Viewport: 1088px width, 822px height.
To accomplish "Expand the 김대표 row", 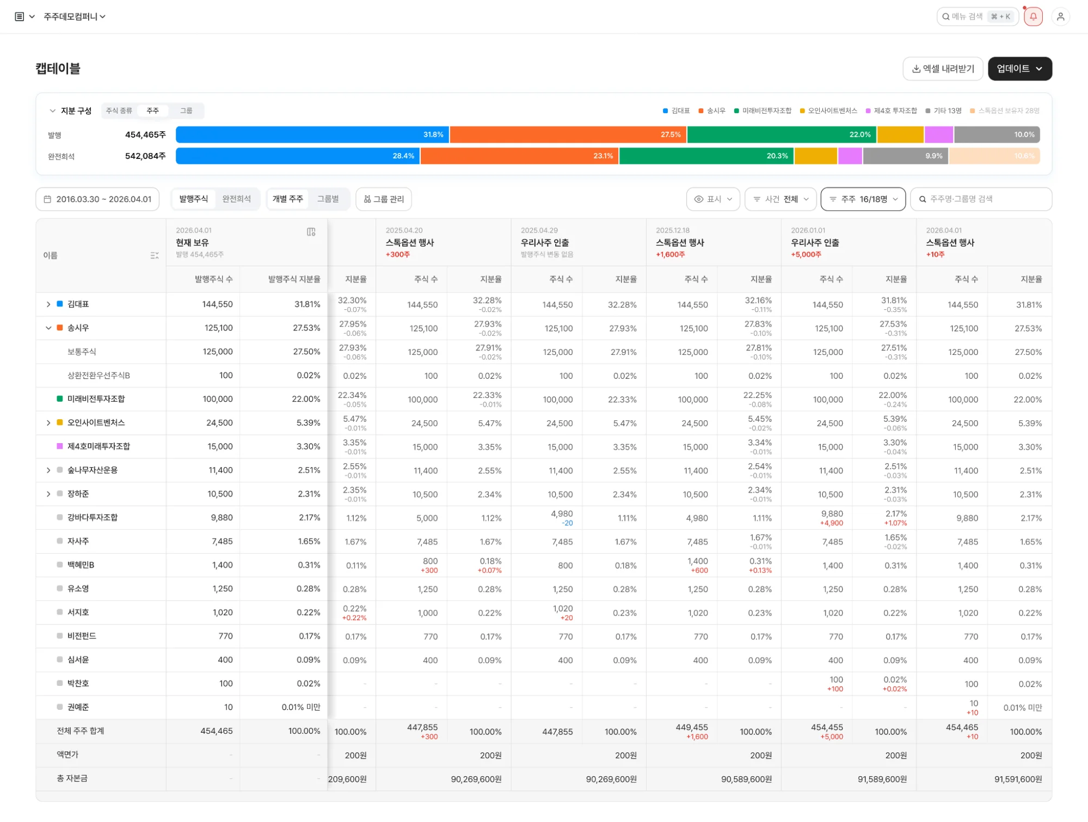I will 48,304.
